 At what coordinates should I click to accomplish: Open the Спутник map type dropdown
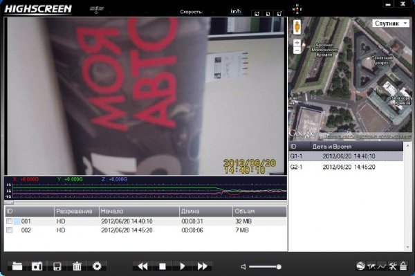click(391, 24)
